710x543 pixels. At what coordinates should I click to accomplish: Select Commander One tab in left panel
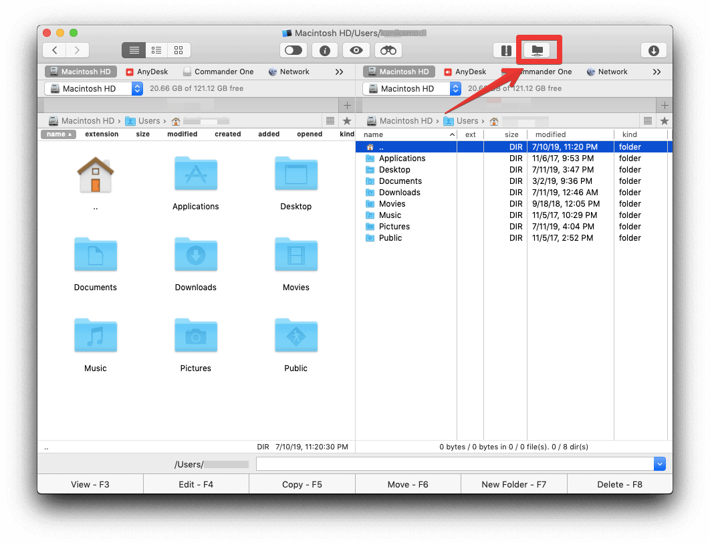pyautogui.click(x=219, y=72)
